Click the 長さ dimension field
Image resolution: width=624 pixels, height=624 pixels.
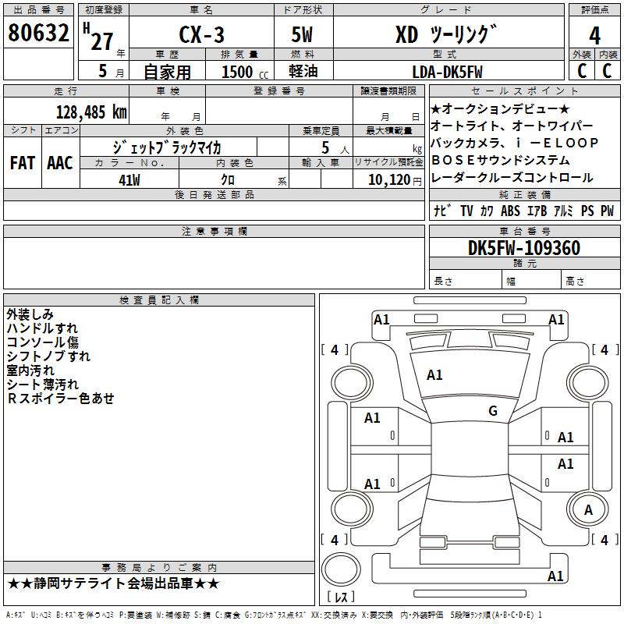(x=466, y=281)
